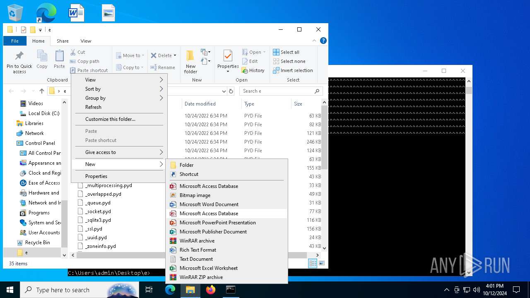
Task: Select Control Panel in navigation tree
Action: [x=40, y=143]
